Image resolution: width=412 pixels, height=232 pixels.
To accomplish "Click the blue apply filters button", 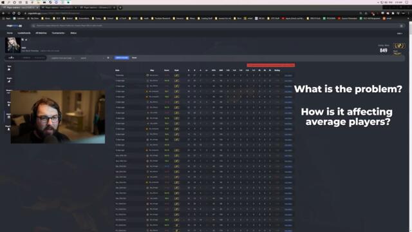I will (122, 57).
